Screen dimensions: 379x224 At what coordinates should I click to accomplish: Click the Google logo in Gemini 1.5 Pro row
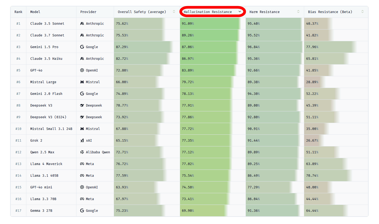click(82, 47)
